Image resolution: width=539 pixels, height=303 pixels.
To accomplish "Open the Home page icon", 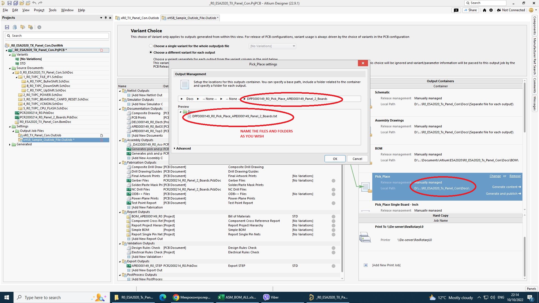I will [x=485, y=10].
